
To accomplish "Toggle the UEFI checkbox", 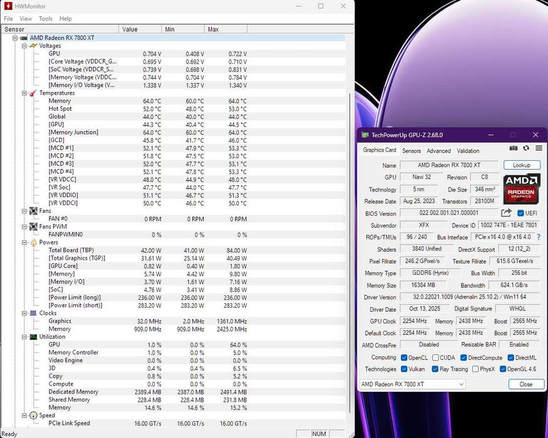I will (x=520, y=213).
